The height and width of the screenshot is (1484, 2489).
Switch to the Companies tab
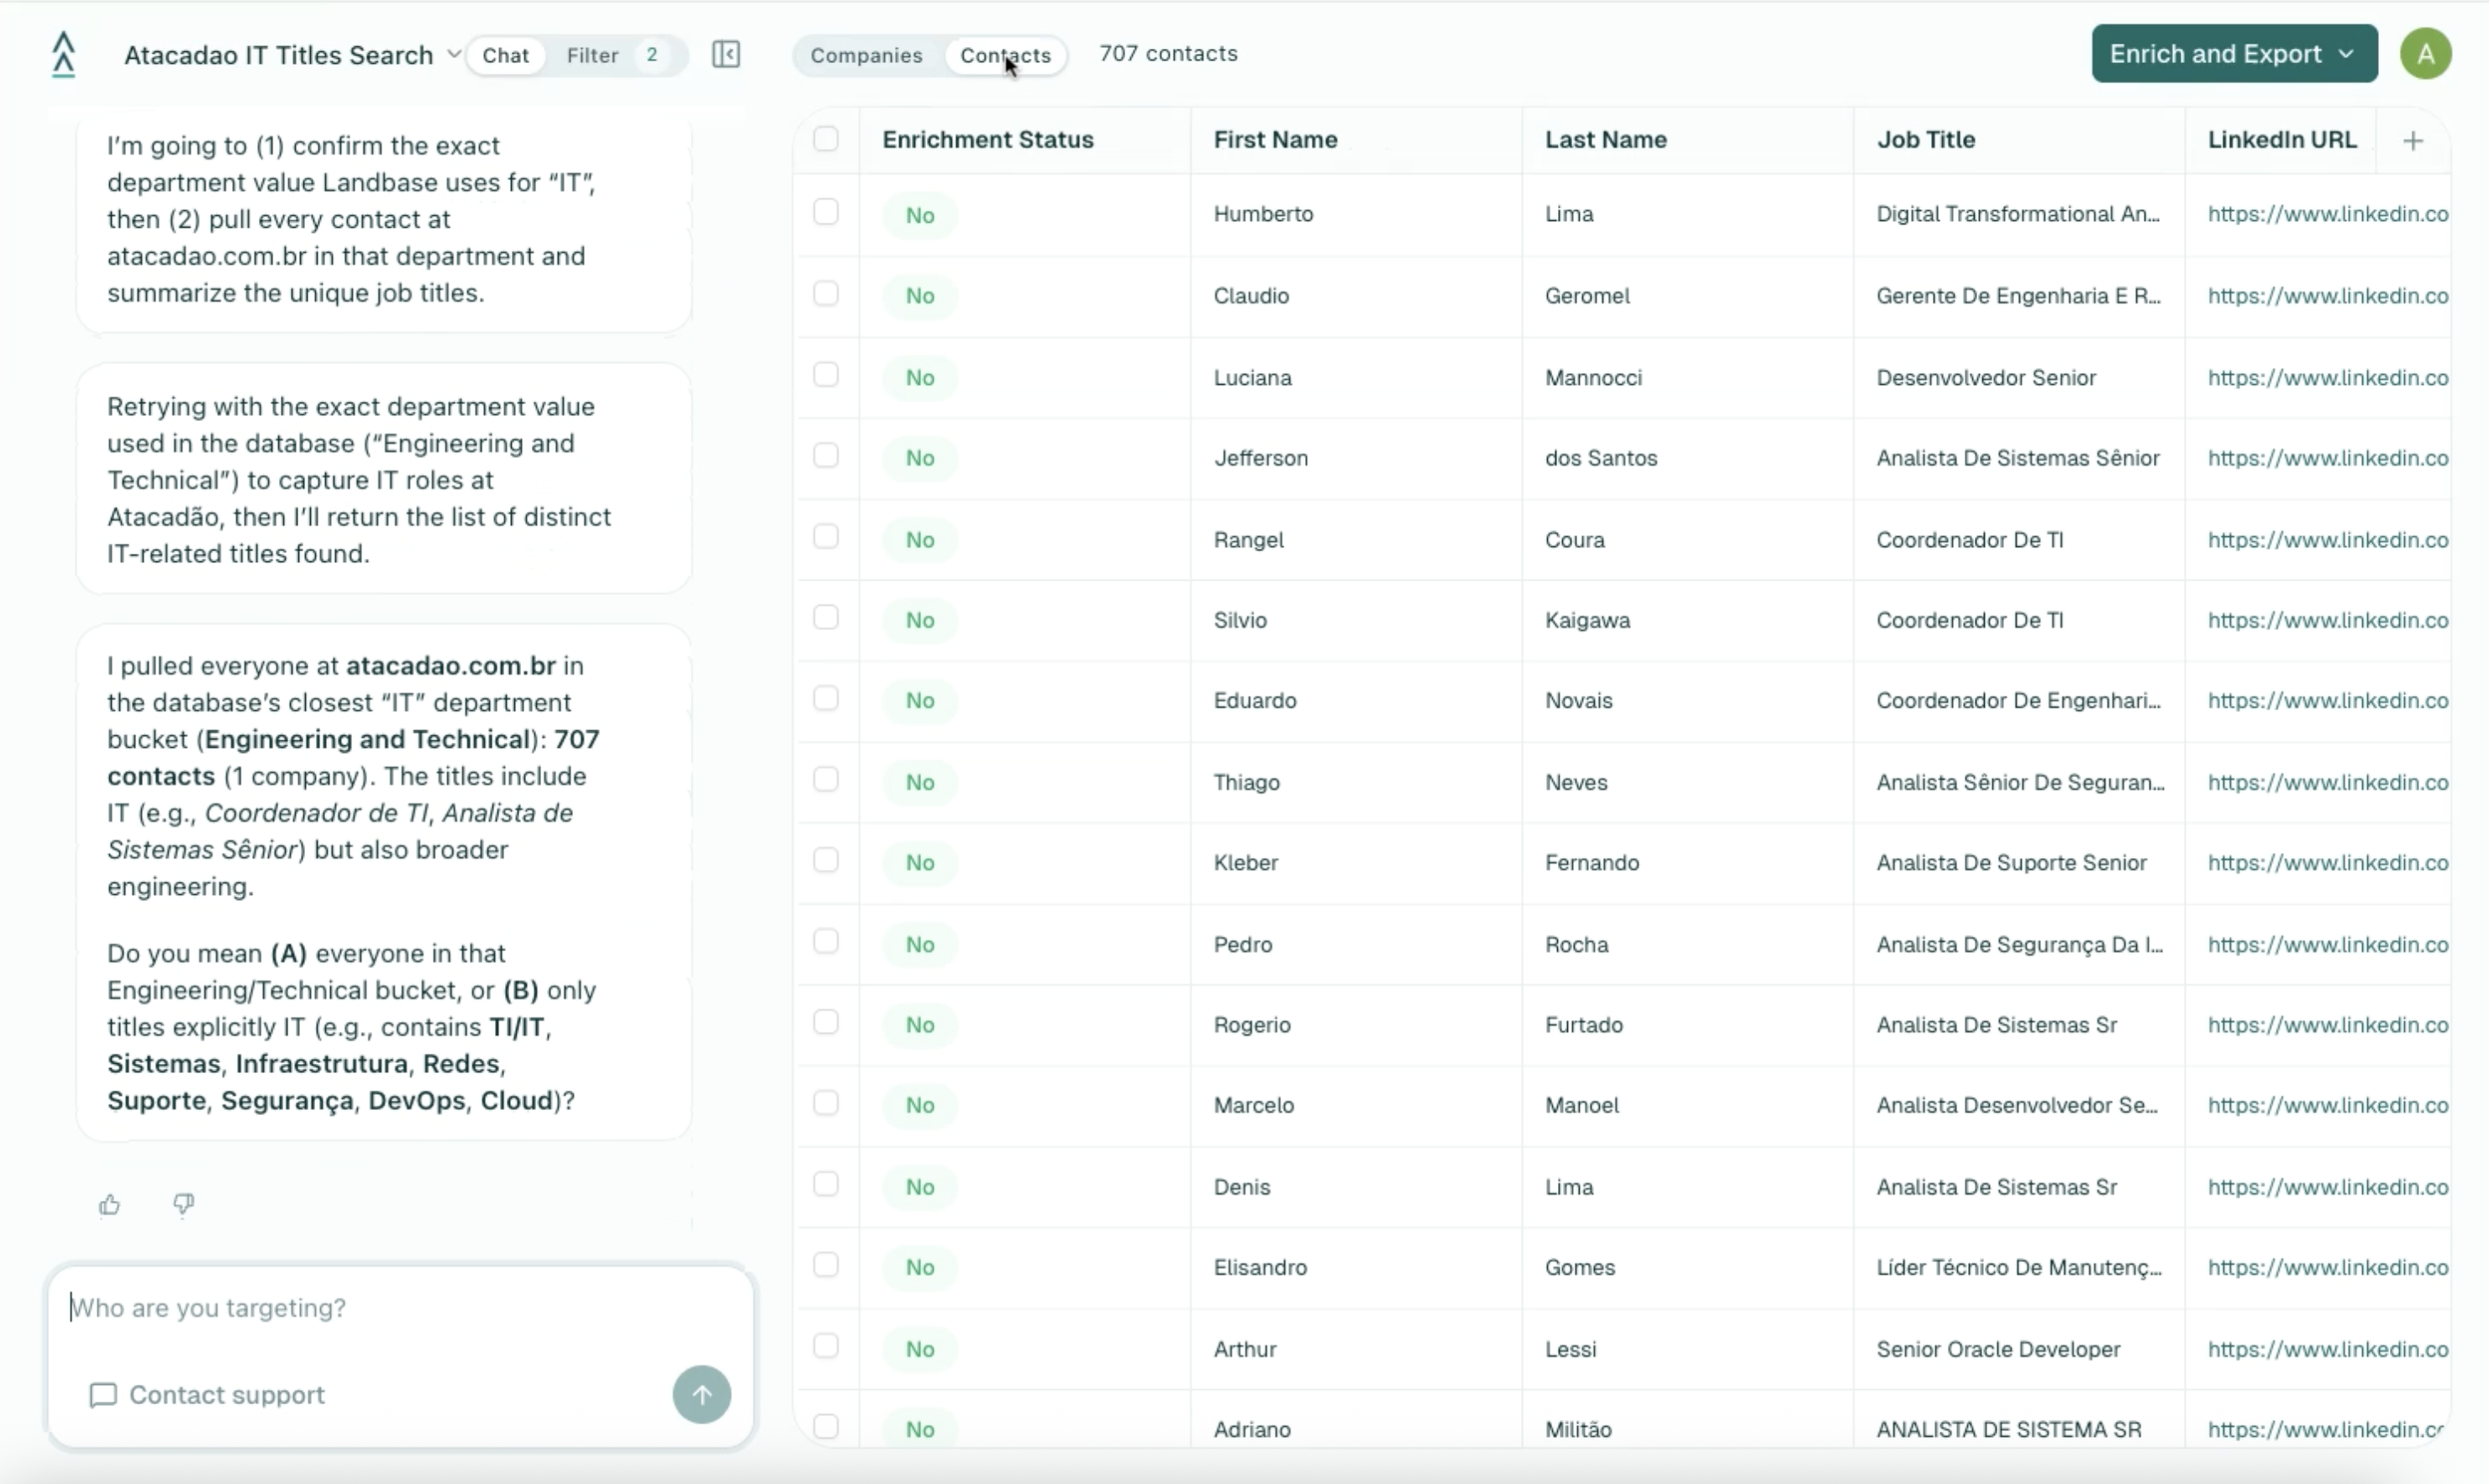866,55
